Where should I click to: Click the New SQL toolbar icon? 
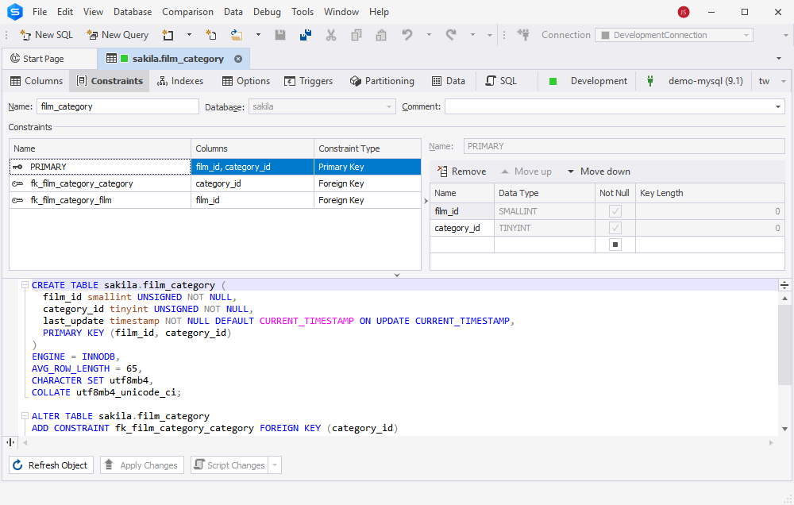tap(47, 35)
